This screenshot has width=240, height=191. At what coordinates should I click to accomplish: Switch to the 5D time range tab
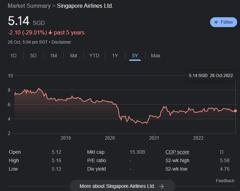pos(33,56)
